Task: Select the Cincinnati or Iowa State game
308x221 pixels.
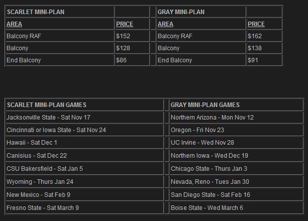Action: pos(56,130)
